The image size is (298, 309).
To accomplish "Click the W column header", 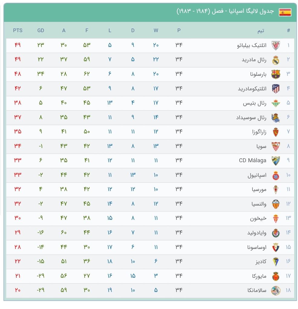I will click(156, 30).
